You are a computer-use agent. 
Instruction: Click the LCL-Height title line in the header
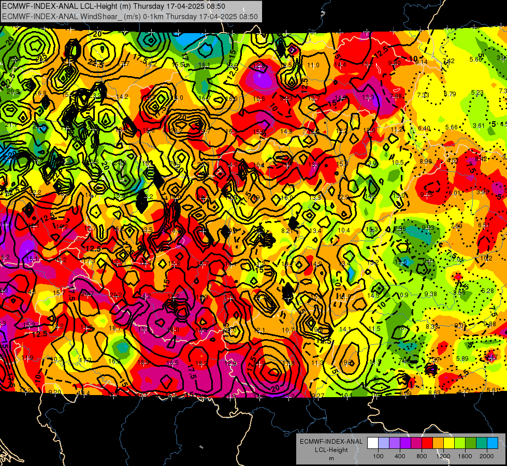click(x=113, y=6)
